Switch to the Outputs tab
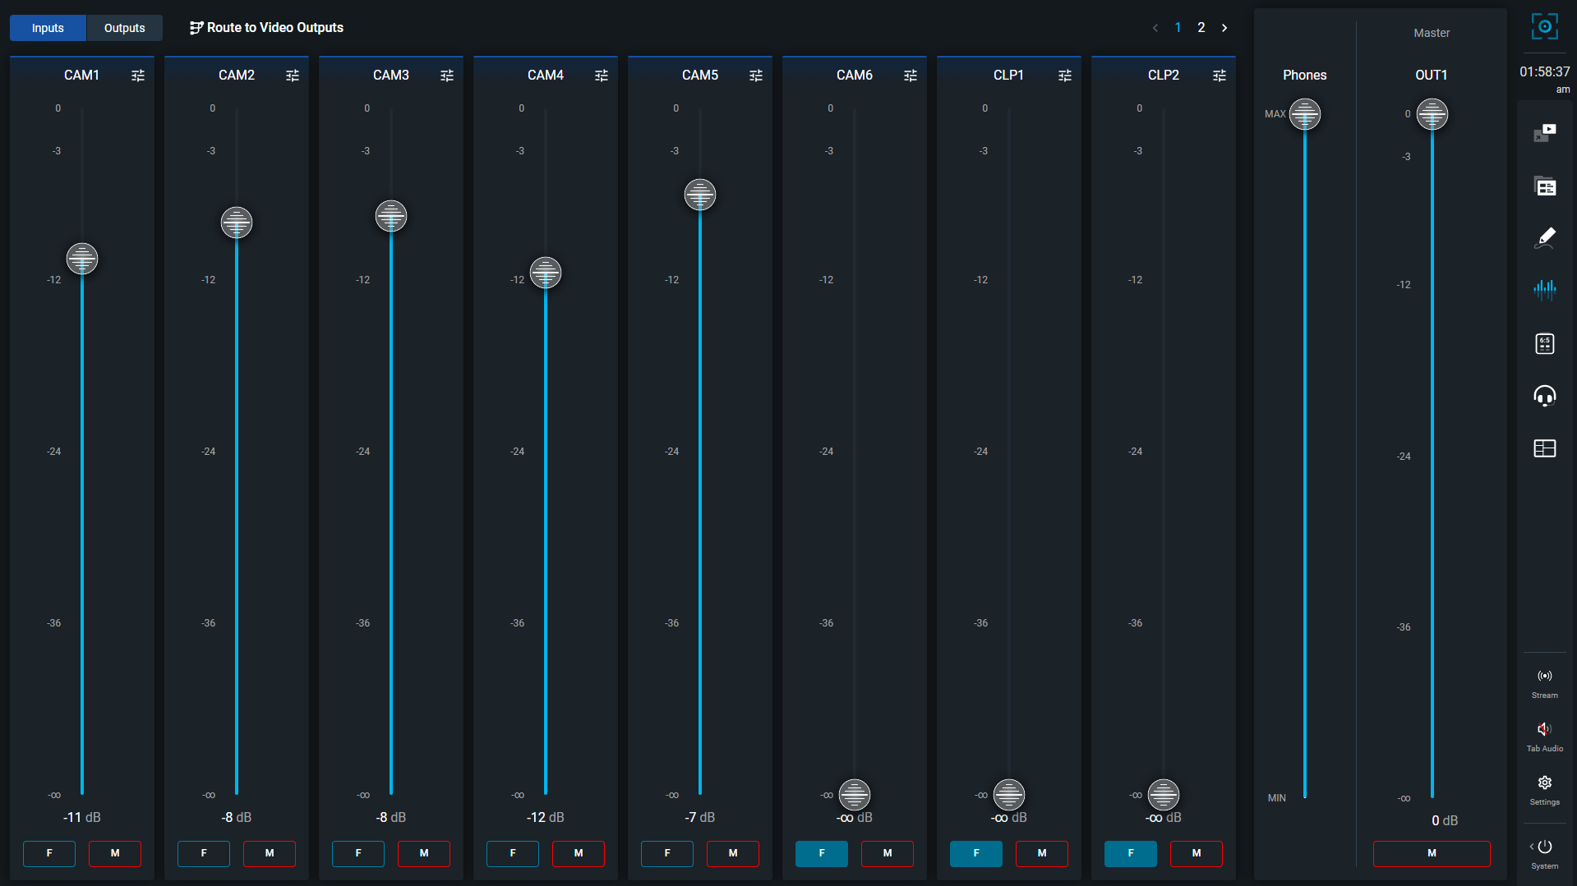 123,27
